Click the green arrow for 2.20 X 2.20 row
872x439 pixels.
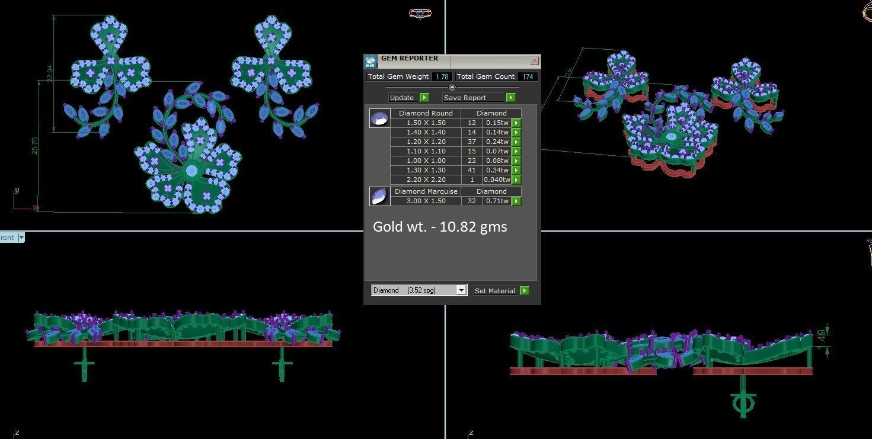[x=516, y=180]
